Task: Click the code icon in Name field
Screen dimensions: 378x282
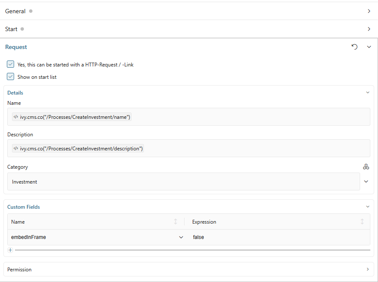Action: [x=16, y=117]
